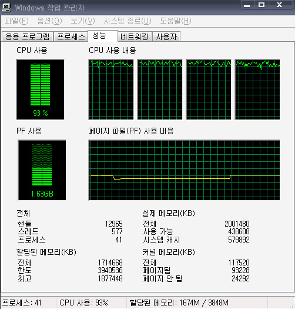Click the third CPU history graph

point(209,89)
